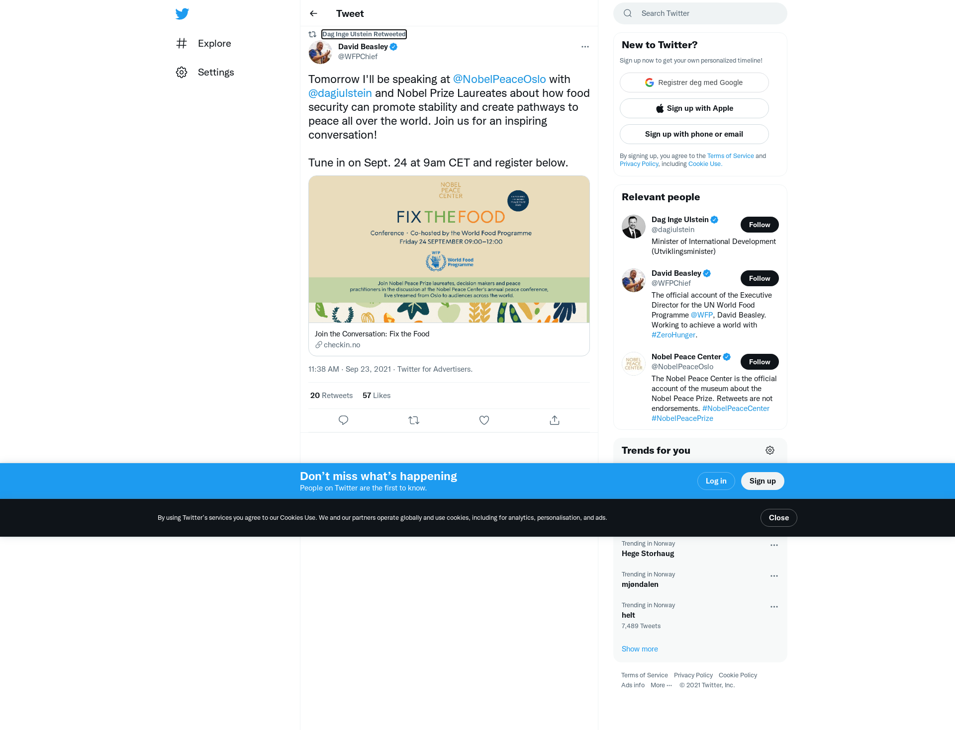Open tweet's more options ellipsis
The width and height of the screenshot is (955, 730).
pyautogui.click(x=585, y=47)
